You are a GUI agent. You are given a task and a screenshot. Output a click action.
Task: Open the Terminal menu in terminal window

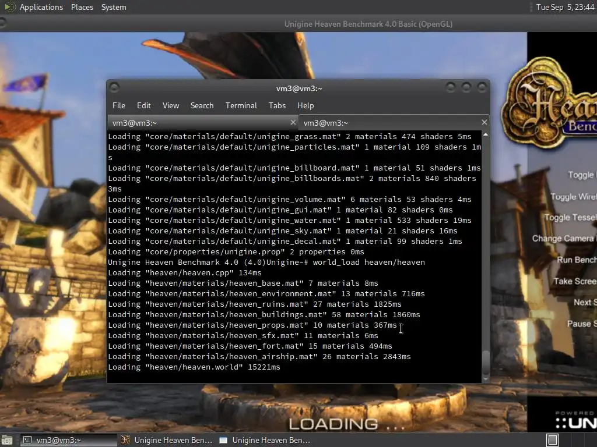(x=241, y=106)
